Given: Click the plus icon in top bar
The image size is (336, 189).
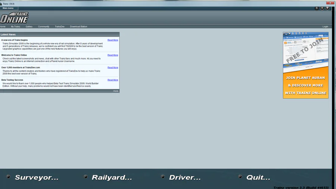Looking at the screenshot, I should (322, 8).
